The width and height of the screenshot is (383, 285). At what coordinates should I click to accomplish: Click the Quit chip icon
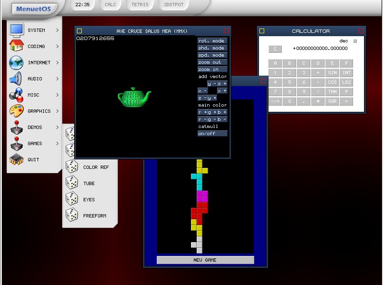click(x=16, y=159)
